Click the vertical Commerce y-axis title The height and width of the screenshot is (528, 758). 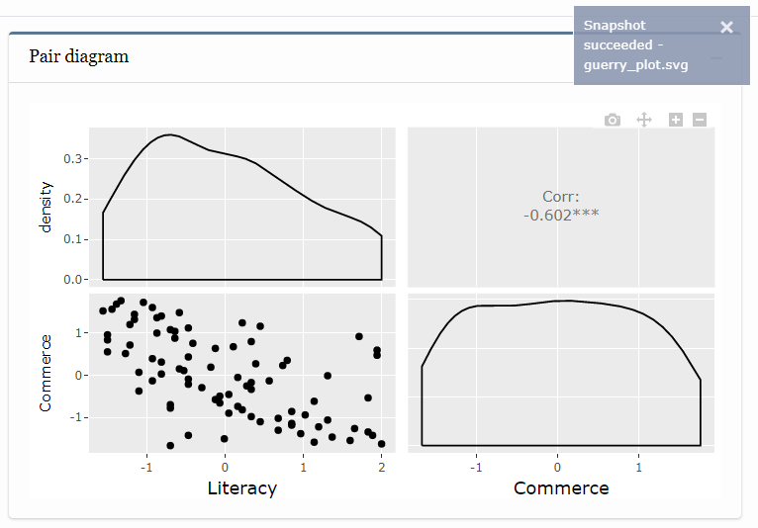pos(46,374)
